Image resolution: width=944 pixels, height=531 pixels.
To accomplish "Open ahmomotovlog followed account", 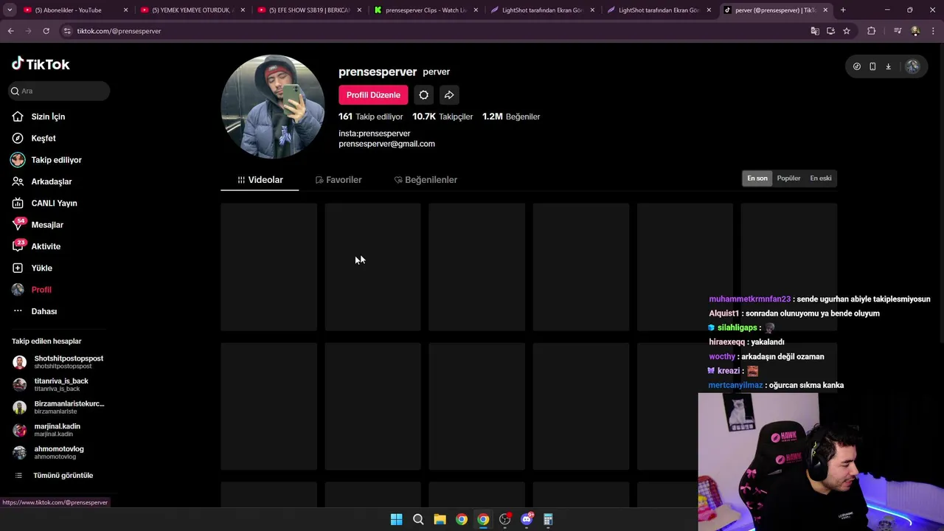I will click(59, 452).
